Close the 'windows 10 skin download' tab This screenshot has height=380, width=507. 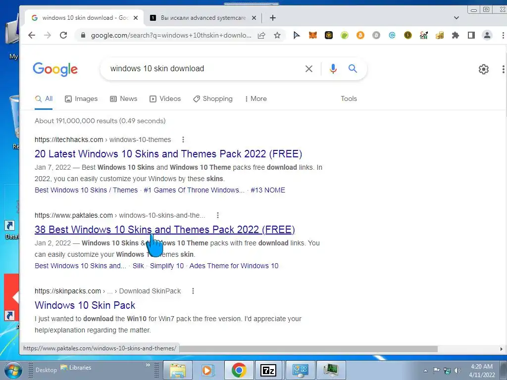pos(136,18)
